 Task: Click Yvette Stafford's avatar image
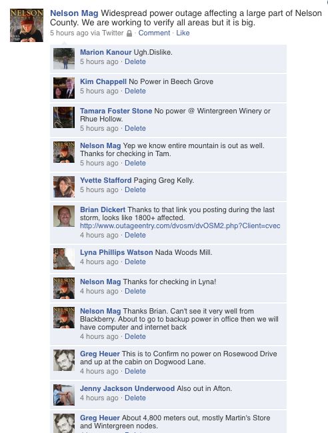64,187
